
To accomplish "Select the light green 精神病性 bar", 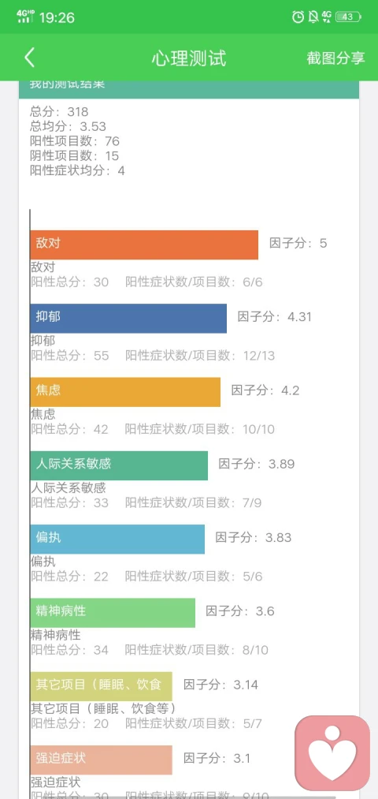I will (x=113, y=613).
